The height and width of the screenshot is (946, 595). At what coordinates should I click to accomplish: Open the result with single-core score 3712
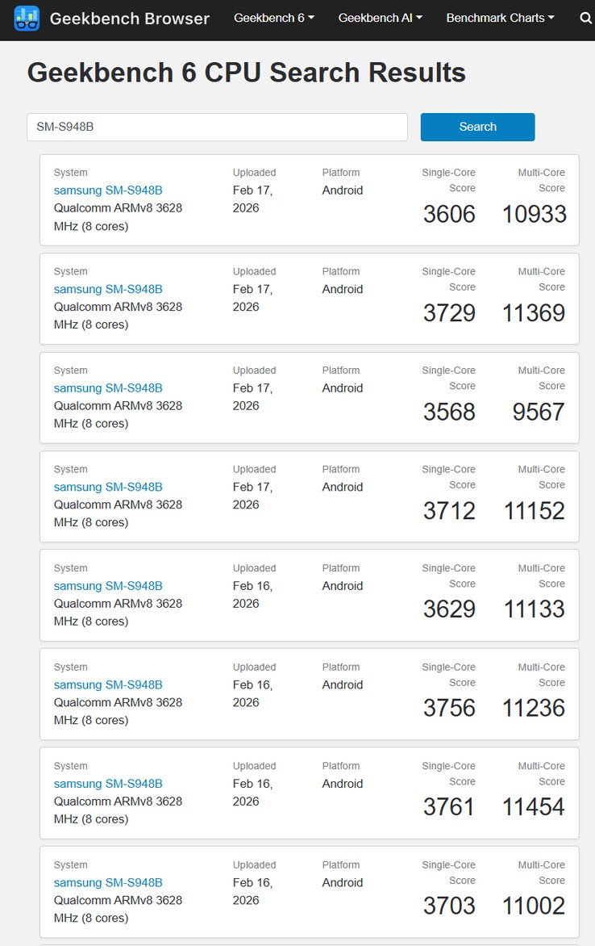(x=108, y=487)
